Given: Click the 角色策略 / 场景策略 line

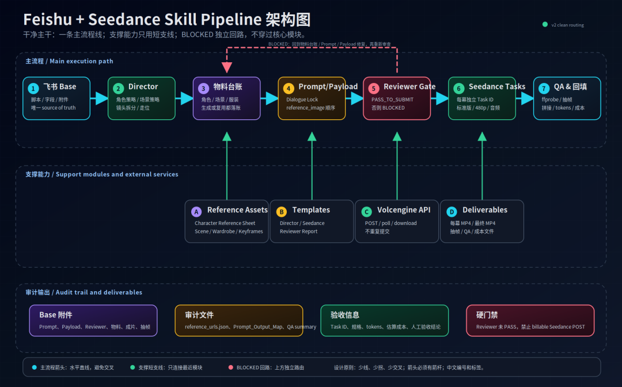Looking at the screenshot, I should coord(138,100).
